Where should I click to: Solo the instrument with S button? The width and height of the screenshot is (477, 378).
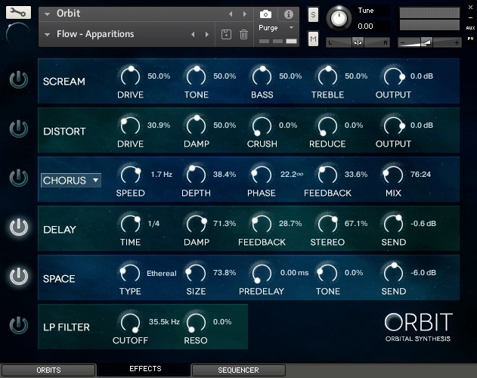tap(313, 17)
